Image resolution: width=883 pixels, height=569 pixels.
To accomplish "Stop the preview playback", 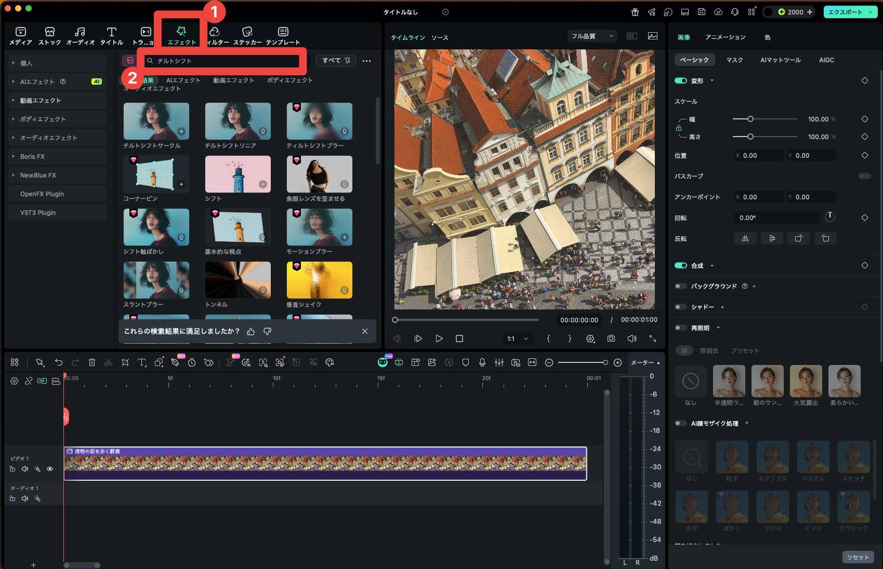I will [459, 338].
